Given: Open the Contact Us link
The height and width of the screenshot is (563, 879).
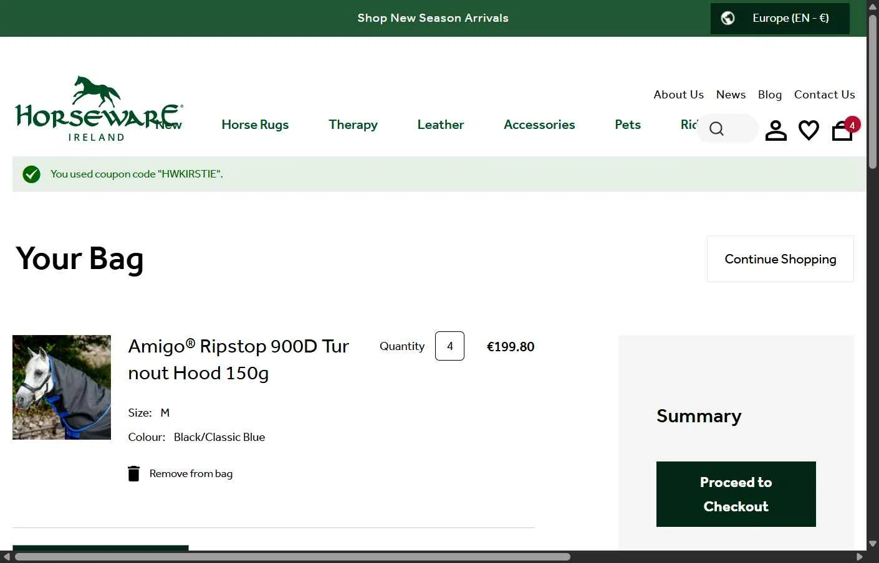Looking at the screenshot, I should (x=824, y=95).
